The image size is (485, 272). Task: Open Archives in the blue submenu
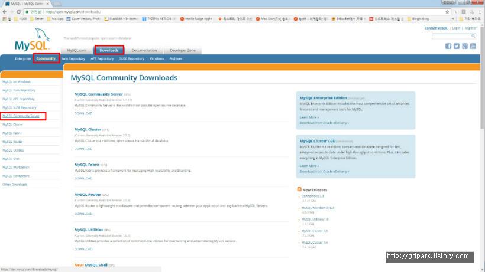coord(176,58)
